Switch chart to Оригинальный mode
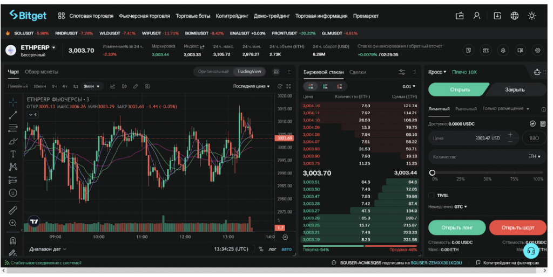The width and height of the screenshot is (553, 277). point(213,72)
